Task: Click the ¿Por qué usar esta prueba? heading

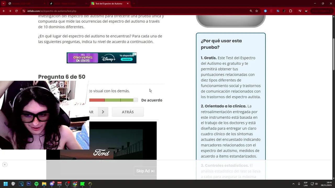Action: 221,44
